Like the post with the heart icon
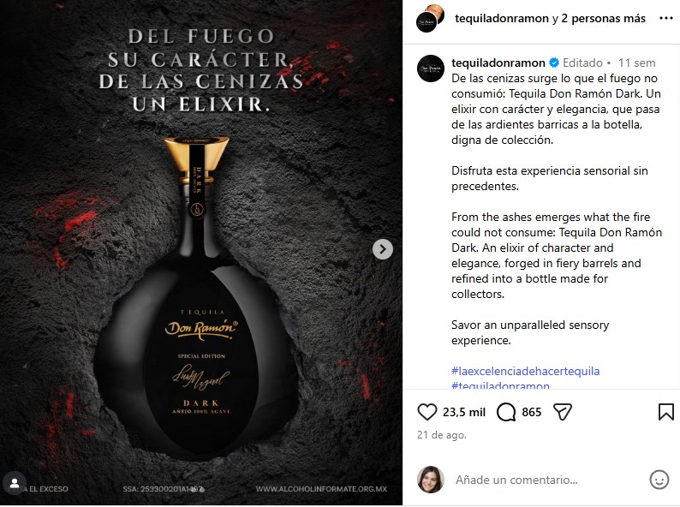Screen dimensions: 680x507 pyautogui.click(x=426, y=412)
